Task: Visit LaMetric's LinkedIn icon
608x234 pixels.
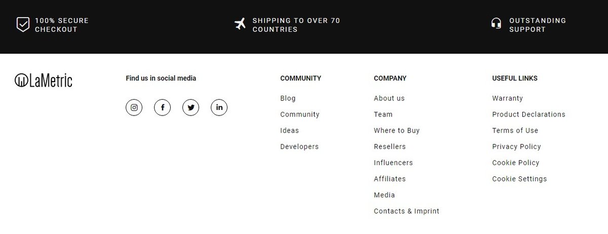Action: click(x=219, y=107)
